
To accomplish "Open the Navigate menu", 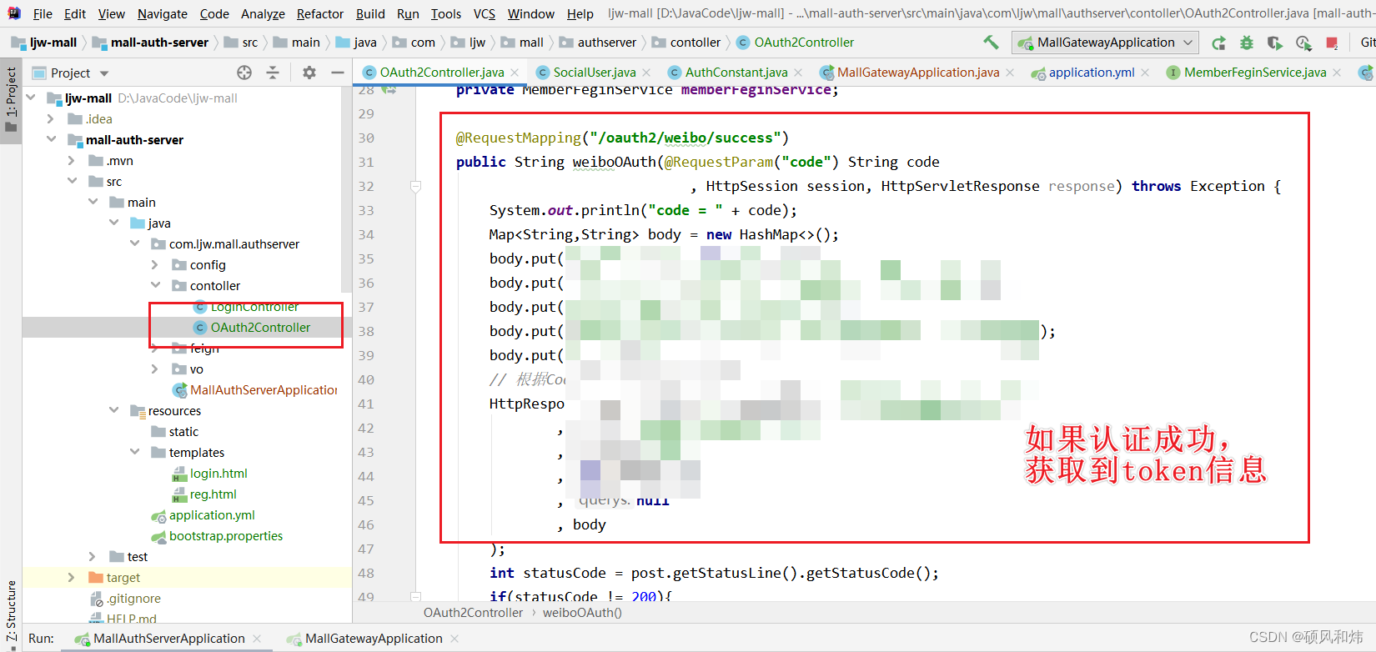I will [163, 13].
